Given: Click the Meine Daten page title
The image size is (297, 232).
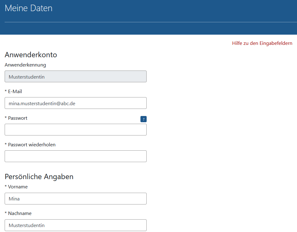Looking at the screenshot, I should (x=28, y=8).
